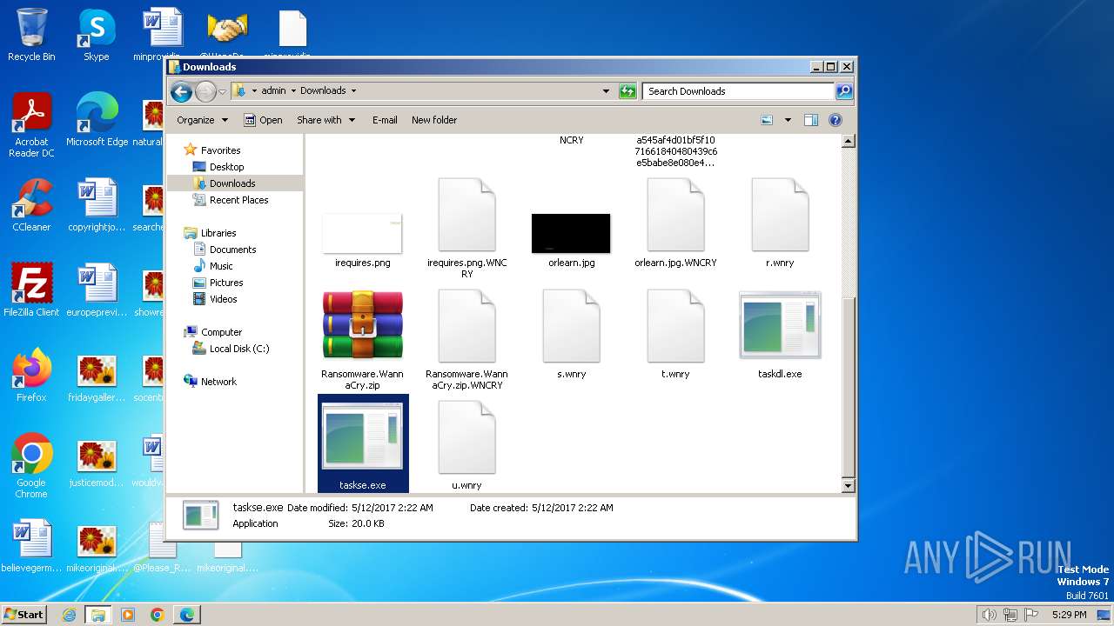Open Google Chrome desktop shortcut
Viewport: 1114px width, 626px height.
pyautogui.click(x=31, y=466)
